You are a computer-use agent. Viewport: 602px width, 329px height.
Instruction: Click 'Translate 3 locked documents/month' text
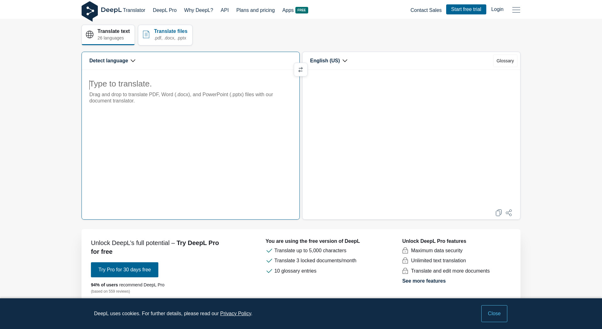click(x=315, y=261)
